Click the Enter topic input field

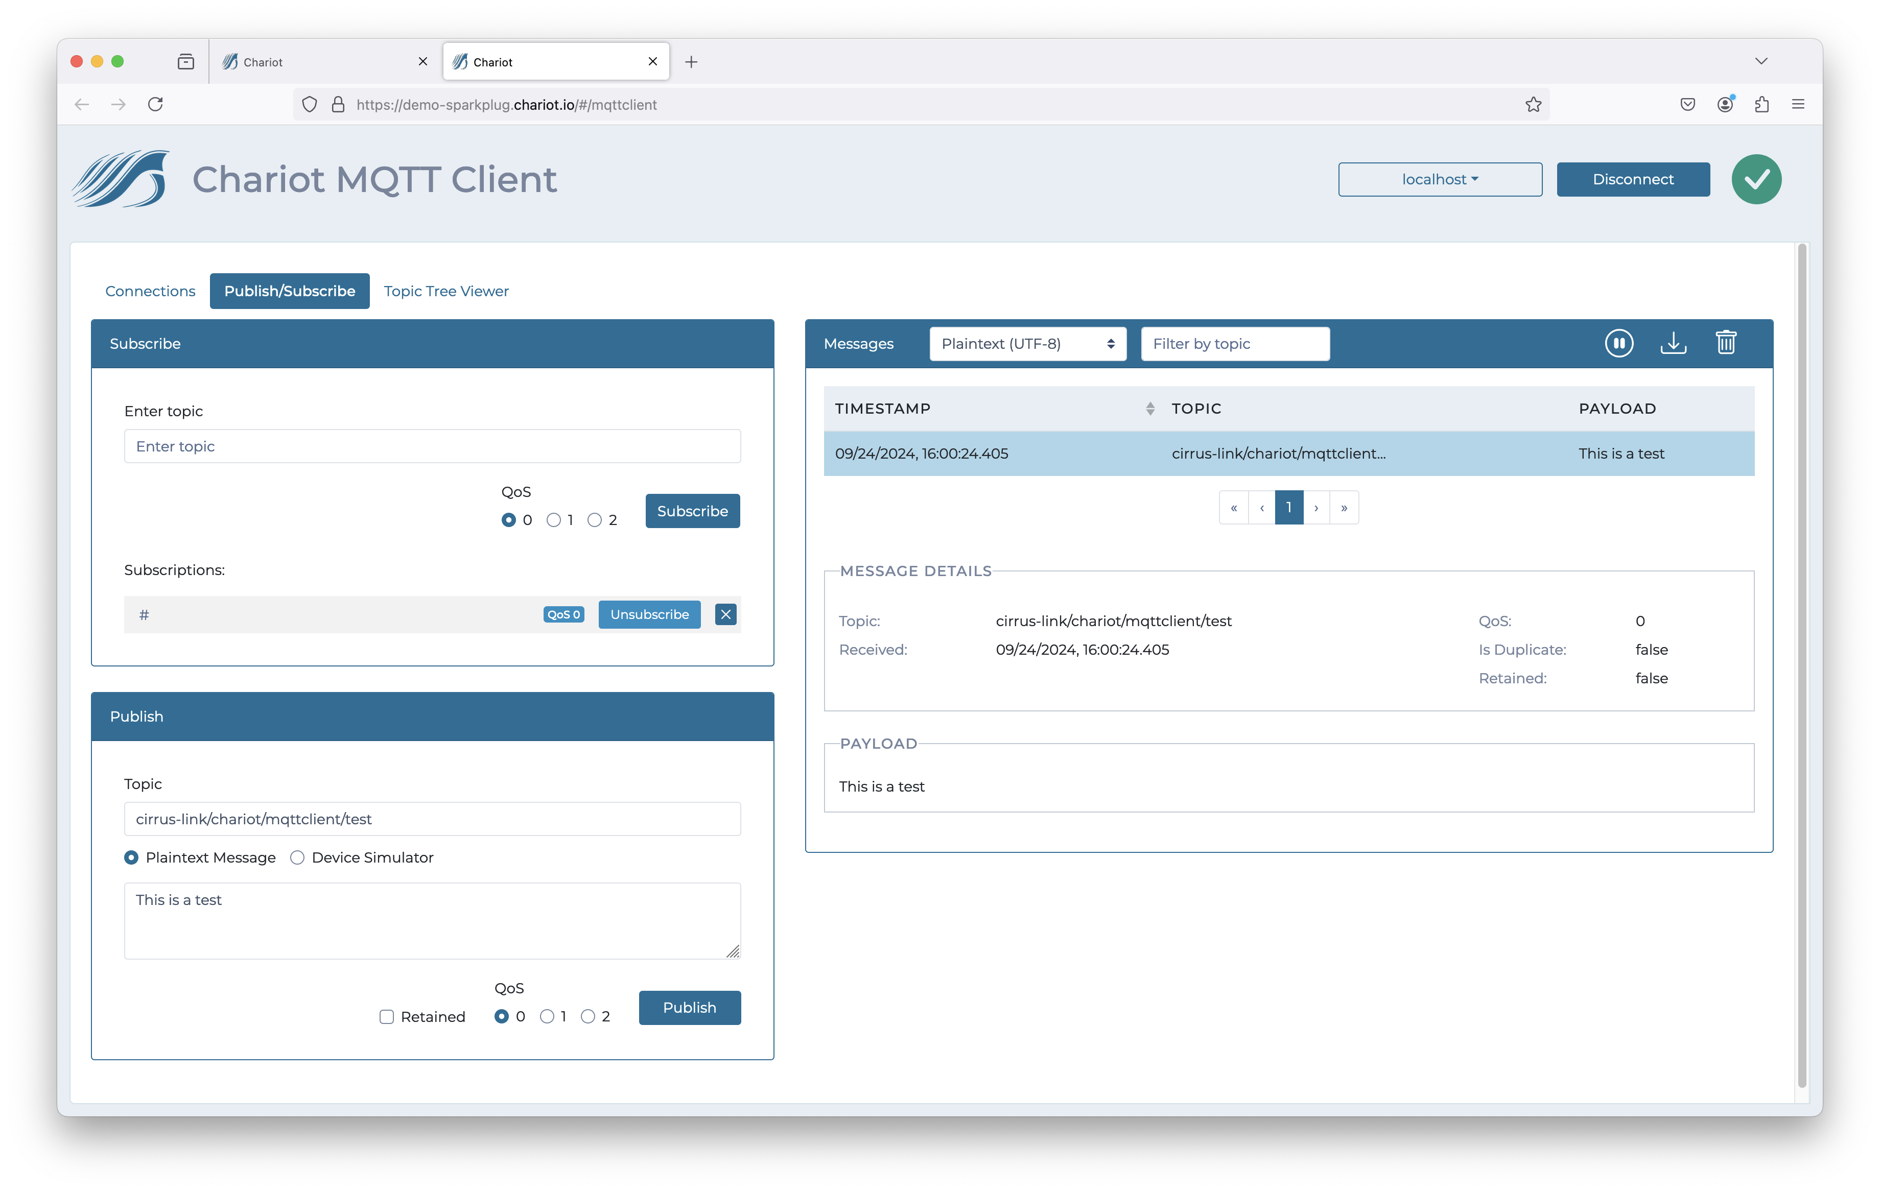[432, 446]
